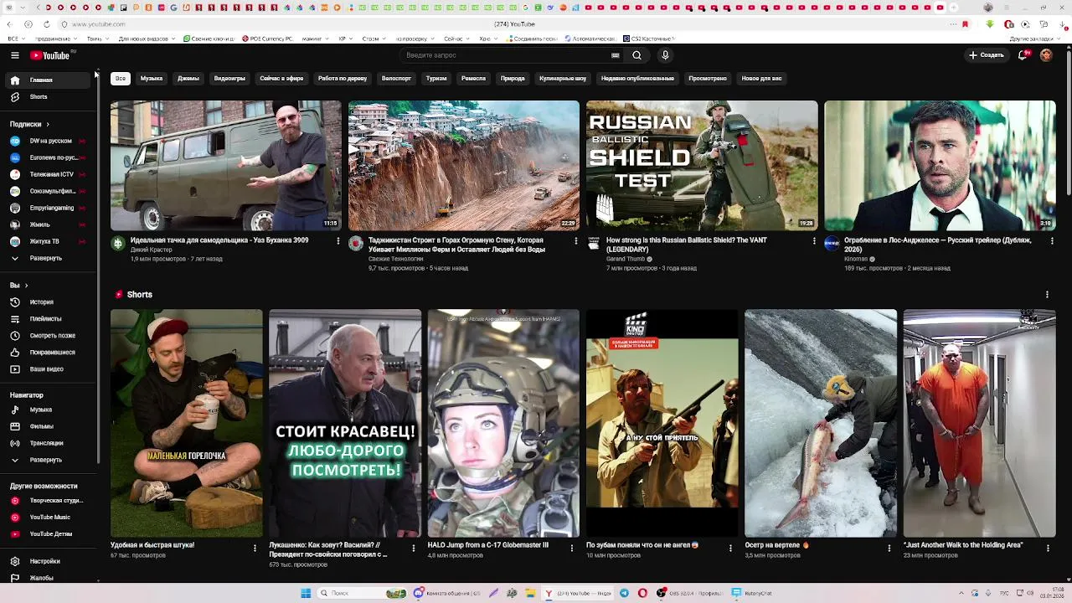Image resolution: width=1072 pixels, height=603 pixels.
Task: Select the Музыка filter chip
Action: (152, 79)
